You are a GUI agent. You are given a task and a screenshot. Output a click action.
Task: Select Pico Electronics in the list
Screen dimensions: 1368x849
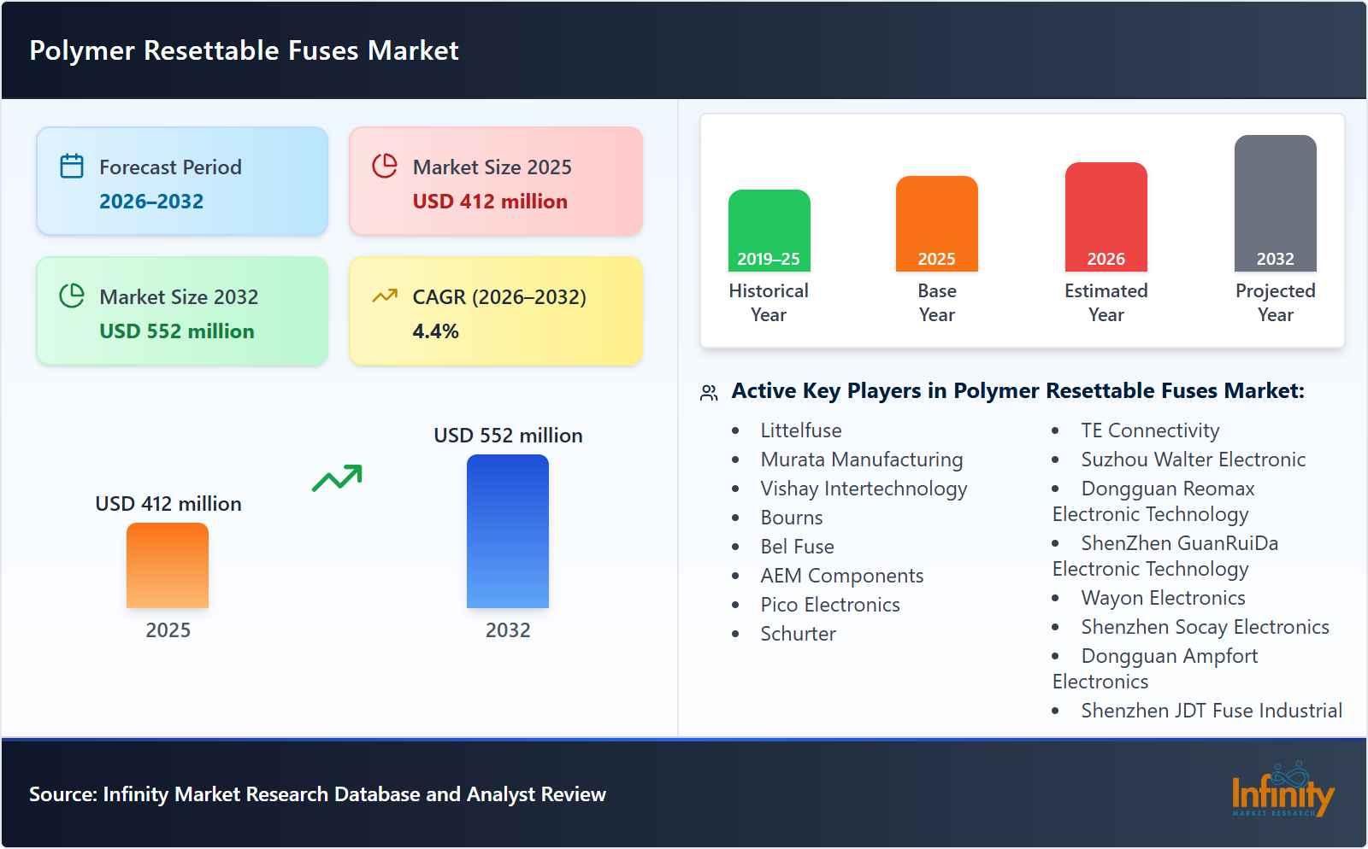tap(830, 605)
